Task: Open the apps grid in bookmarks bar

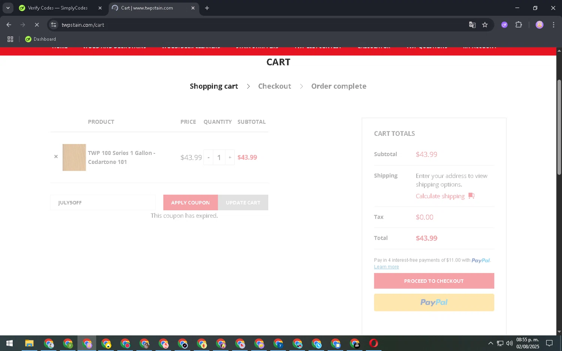Action: pos(10,39)
